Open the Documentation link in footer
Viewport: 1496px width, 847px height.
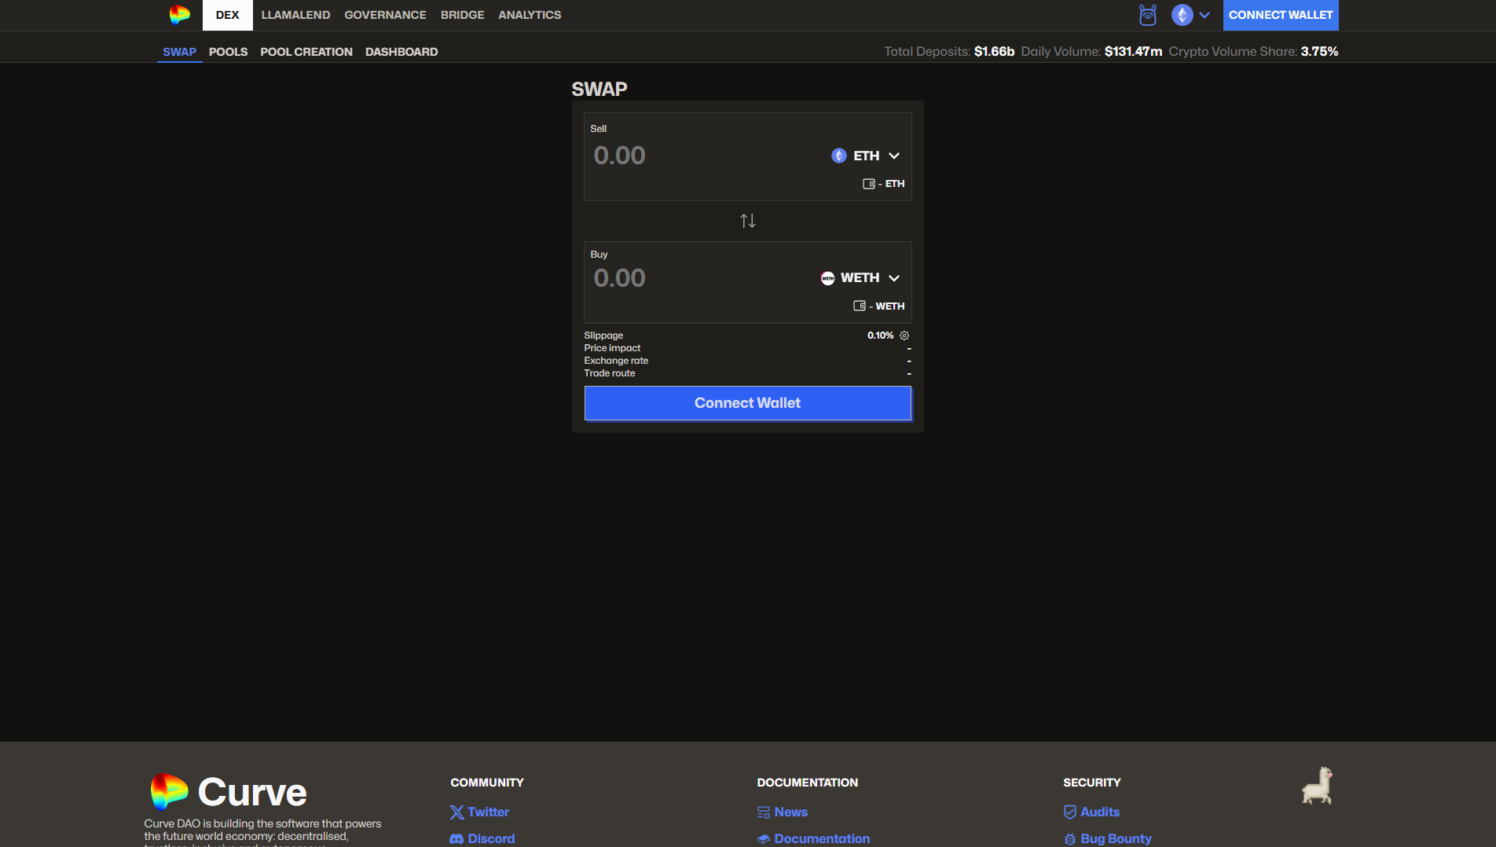(x=823, y=839)
